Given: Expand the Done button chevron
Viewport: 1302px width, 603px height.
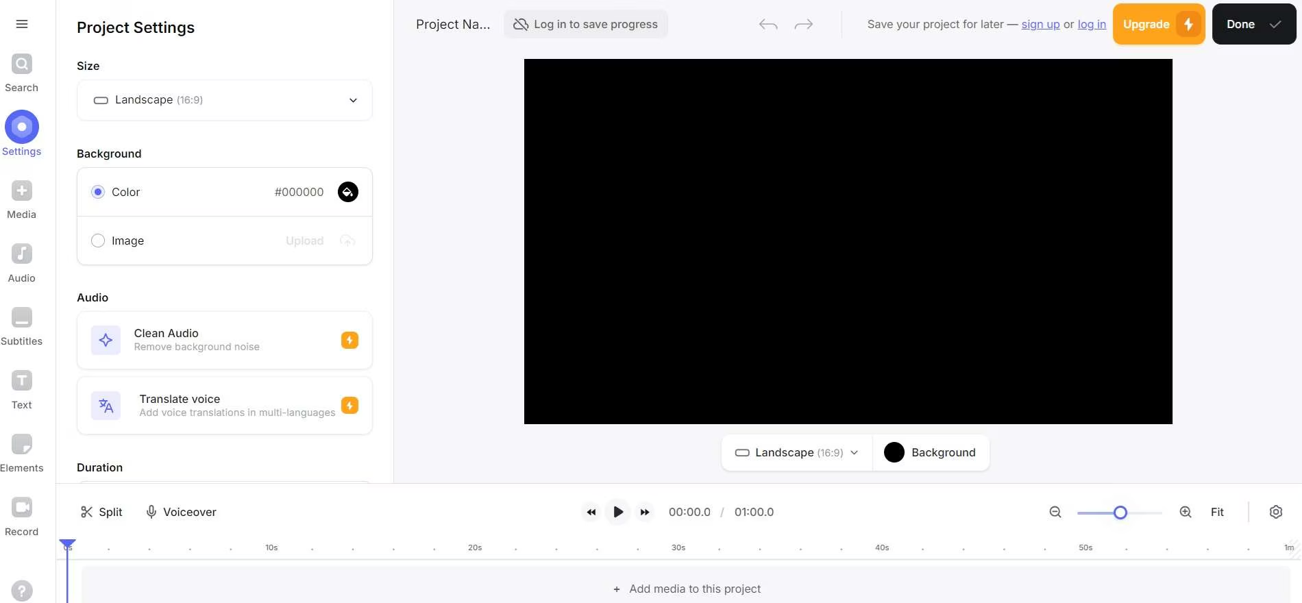Looking at the screenshot, I should (x=1275, y=24).
